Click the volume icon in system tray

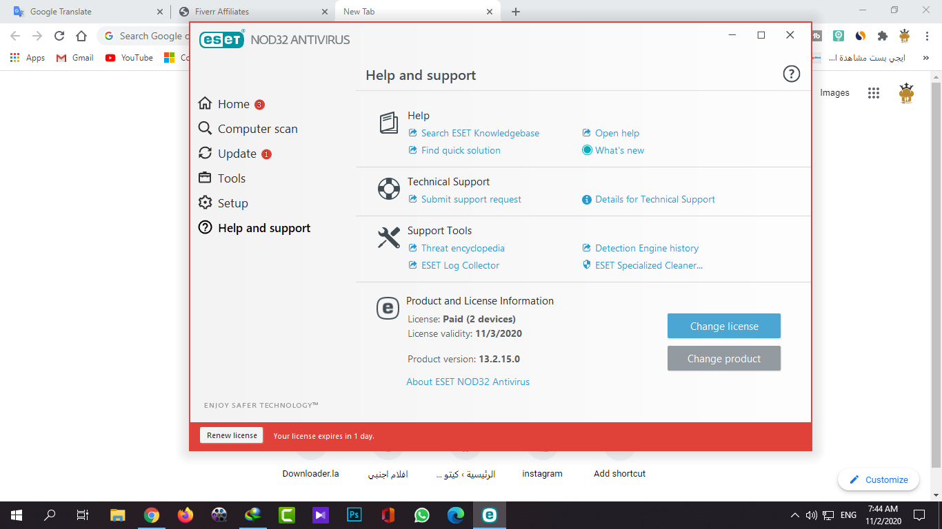coord(811,515)
